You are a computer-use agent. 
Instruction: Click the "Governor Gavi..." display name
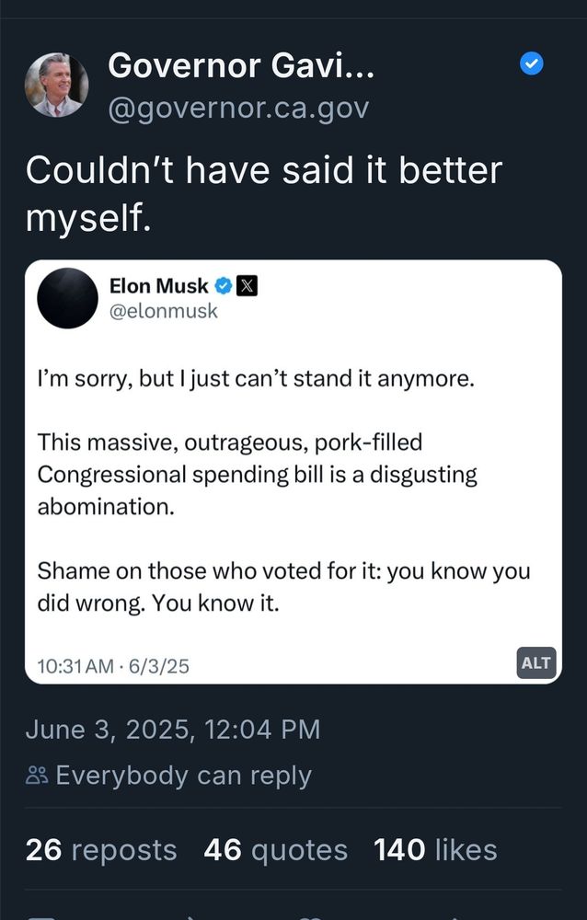[x=241, y=65]
